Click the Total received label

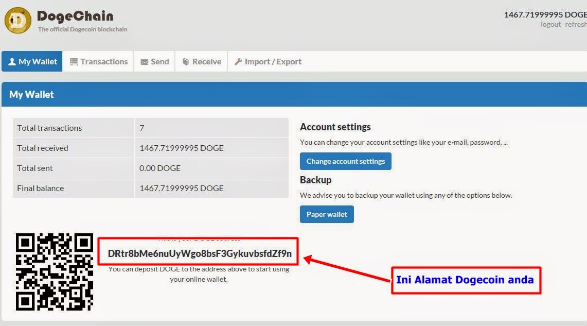pyautogui.click(x=43, y=148)
